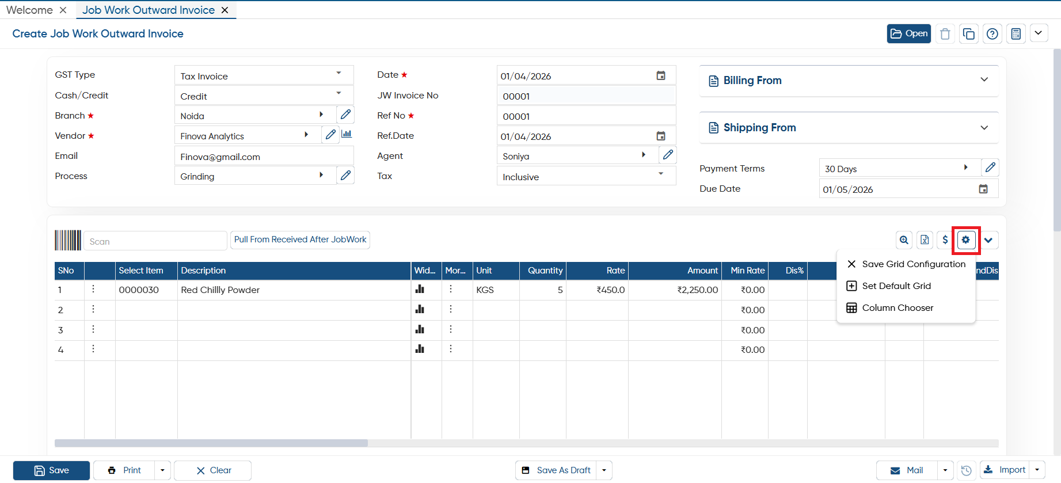Click the delete trash icon in header
This screenshot has height=483, width=1061.
click(945, 34)
